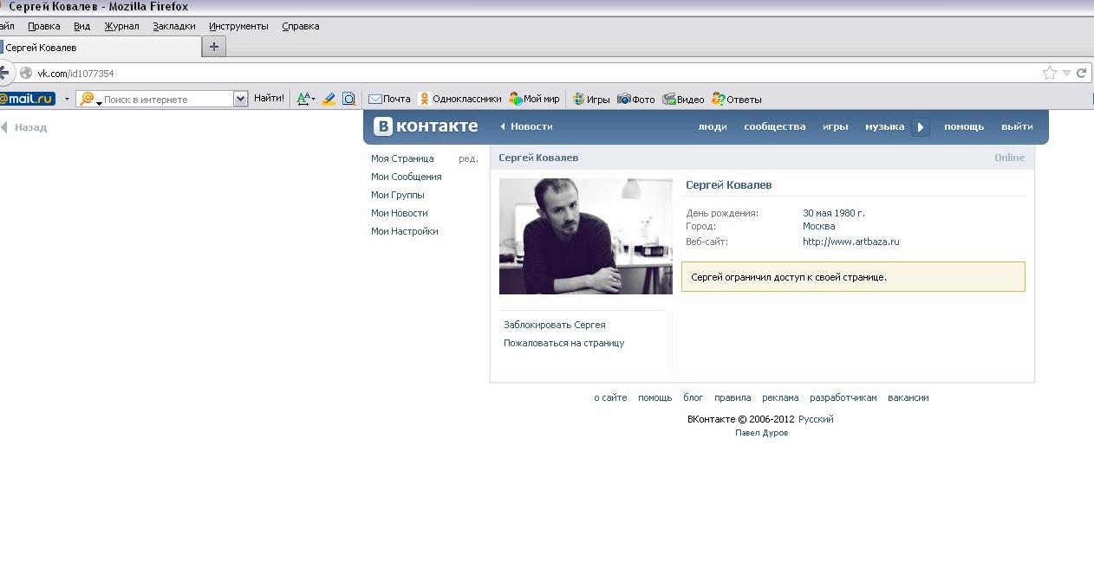Click the Москва city link

(819, 226)
